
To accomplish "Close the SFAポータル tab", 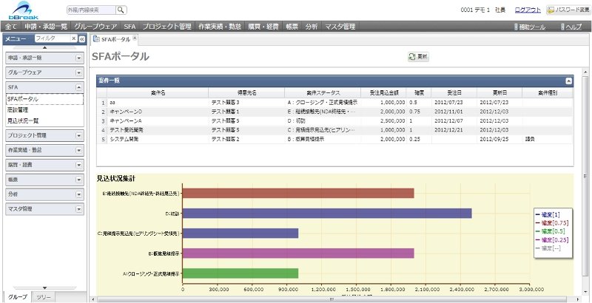I will [135, 38].
